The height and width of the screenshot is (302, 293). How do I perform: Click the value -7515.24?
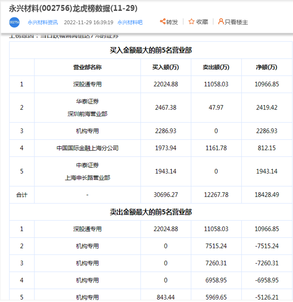[267, 246]
